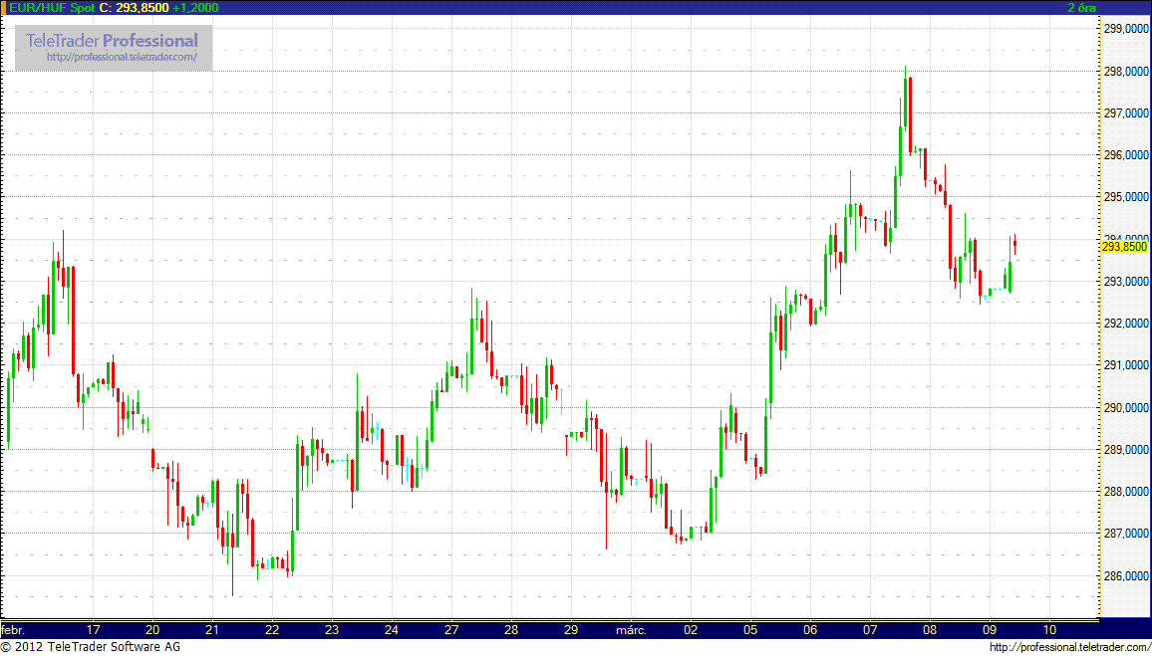Click the 07 date label on time axis
Viewport: 1152px width, 656px height.
coord(870,630)
